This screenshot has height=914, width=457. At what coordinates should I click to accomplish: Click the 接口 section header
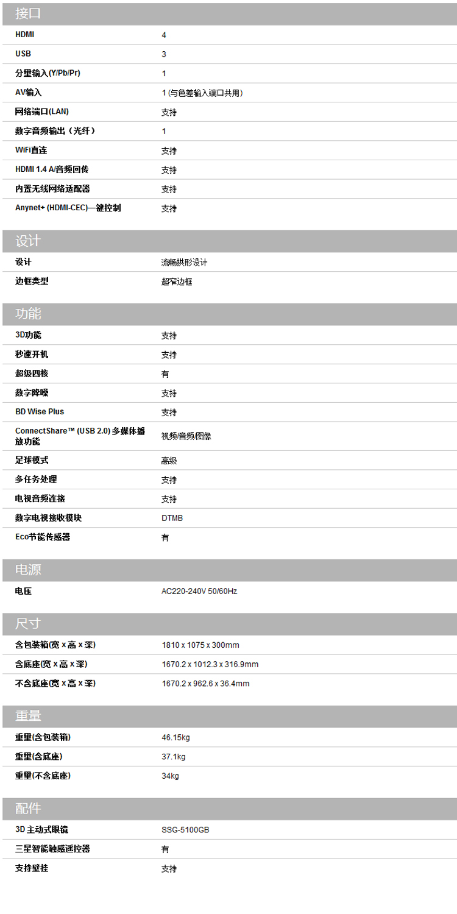(x=28, y=14)
